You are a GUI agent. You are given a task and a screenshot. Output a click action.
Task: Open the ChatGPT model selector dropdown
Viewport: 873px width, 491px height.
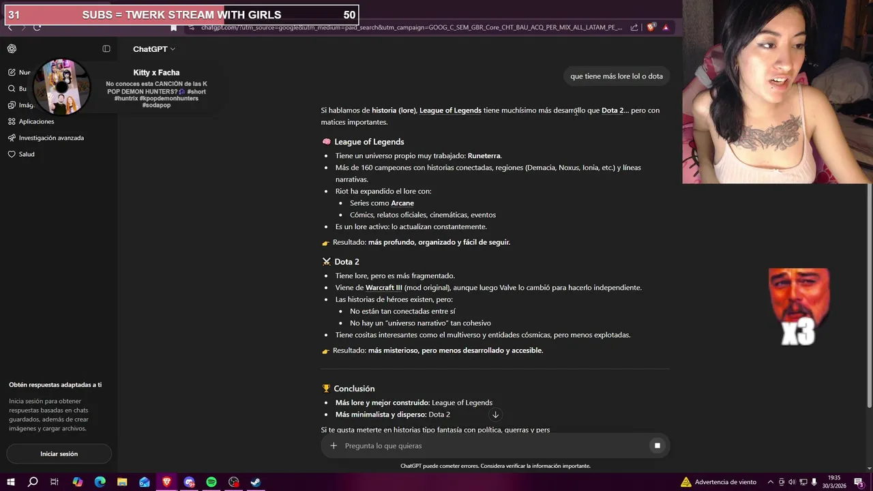(154, 49)
